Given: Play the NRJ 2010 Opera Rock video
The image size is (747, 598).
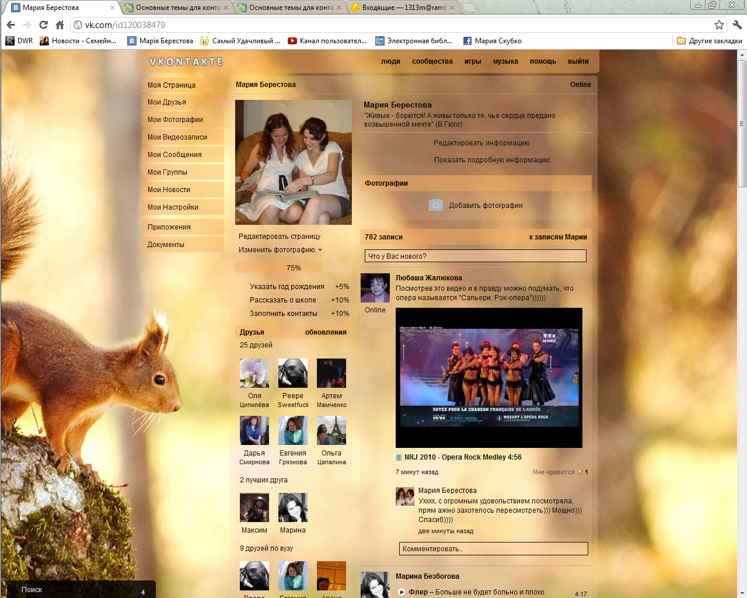Looking at the screenshot, I should click(x=488, y=377).
